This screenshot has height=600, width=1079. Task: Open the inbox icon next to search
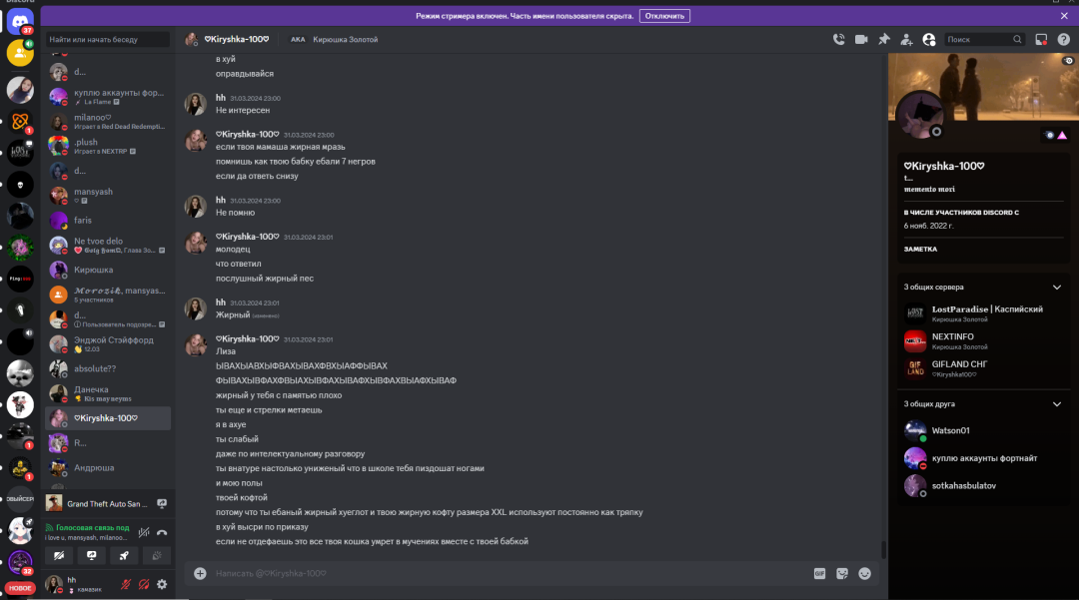pos(1041,39)
